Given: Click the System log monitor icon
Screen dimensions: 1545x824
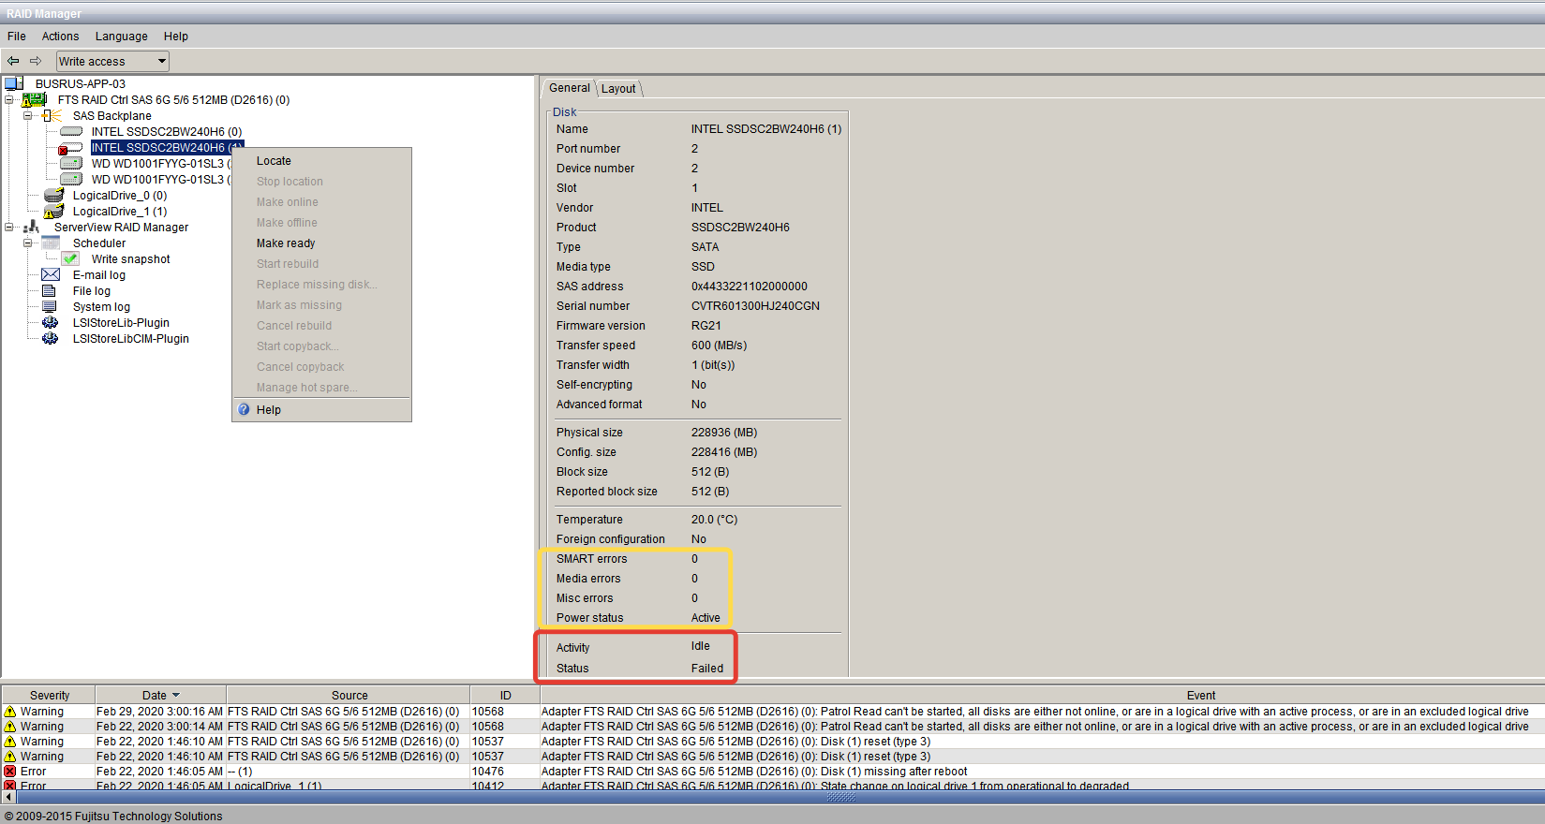Looking at the screenshot, I should (x=50, y=307).
